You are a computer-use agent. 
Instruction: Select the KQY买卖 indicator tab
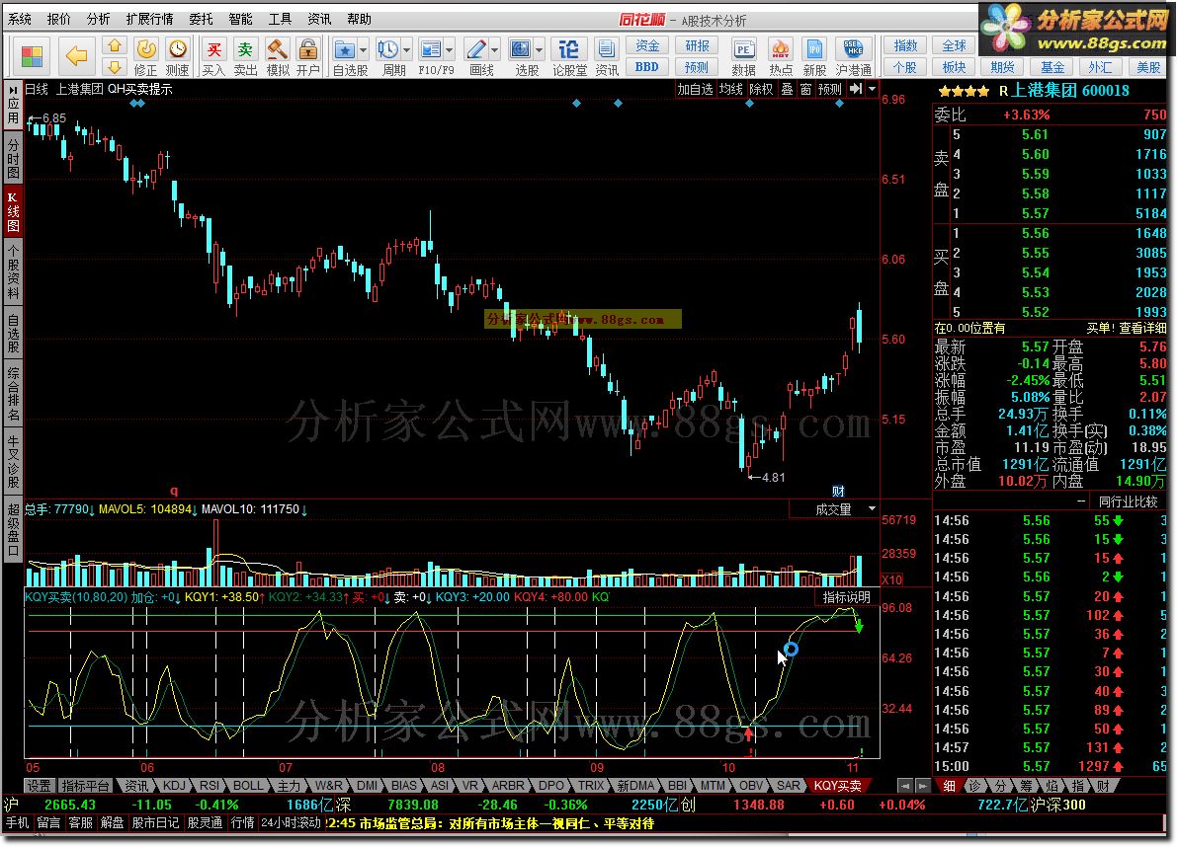tap(838, 786)
